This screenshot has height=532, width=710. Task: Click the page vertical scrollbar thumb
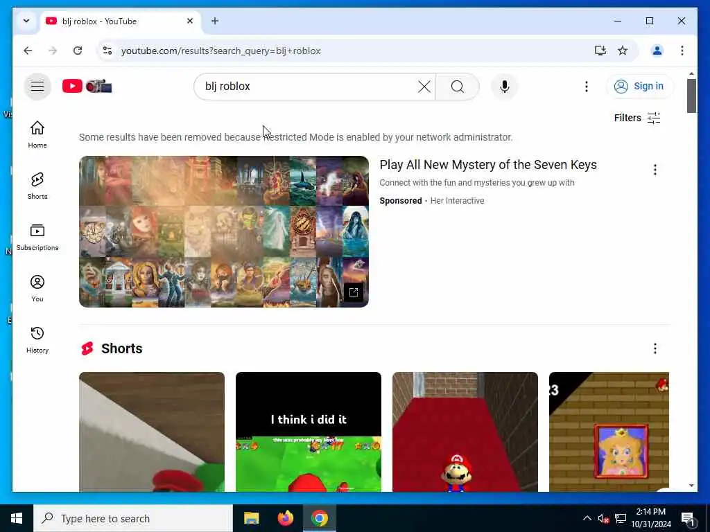tap(691, 96)
